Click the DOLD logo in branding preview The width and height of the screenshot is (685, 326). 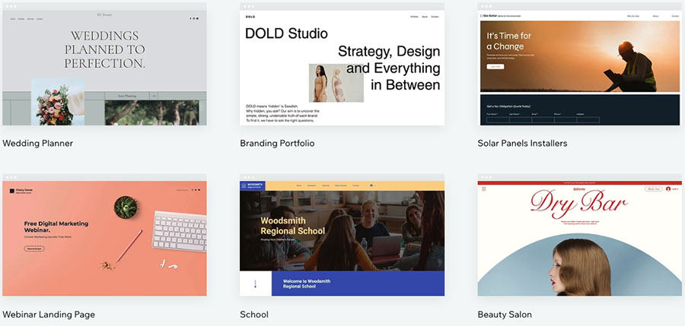coord(250,17)
